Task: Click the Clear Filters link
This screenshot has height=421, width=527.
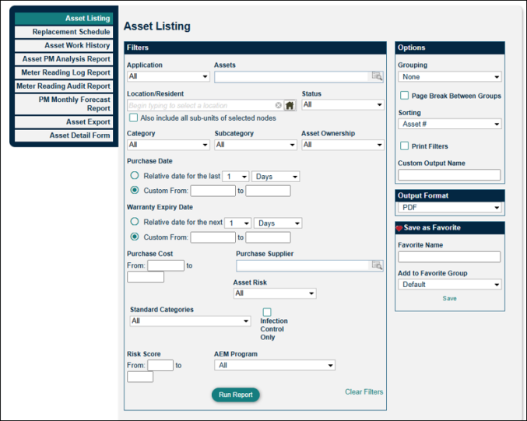Action: pyautogui.click(x=364, y=391)
